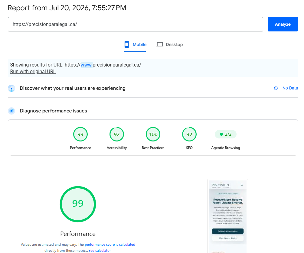Click the No Data label

(x=290, y=88)
